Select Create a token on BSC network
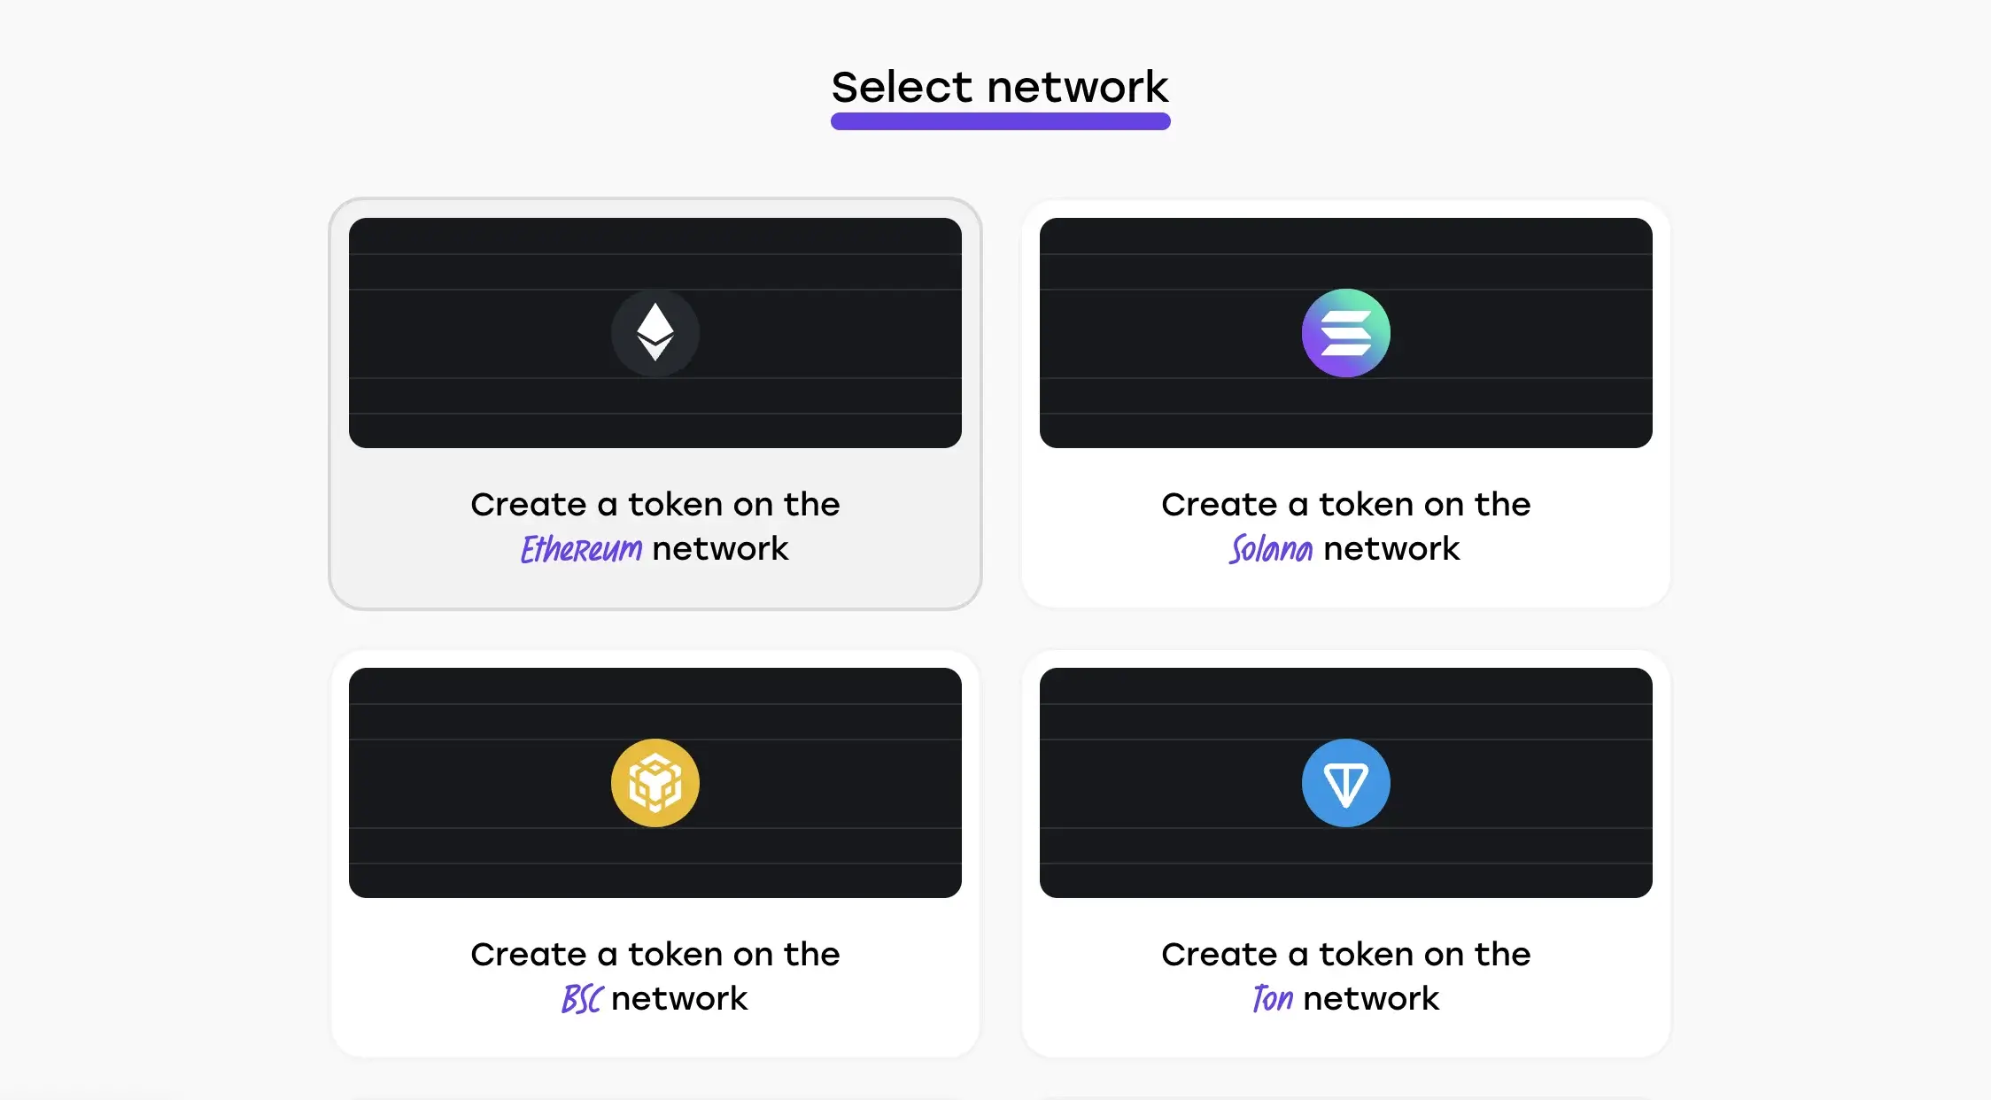Image resolution: width=1991 pixels, height=1100 pixels. point(655,851)
